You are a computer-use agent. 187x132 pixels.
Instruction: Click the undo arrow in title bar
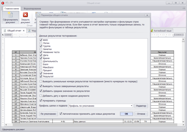7,3
